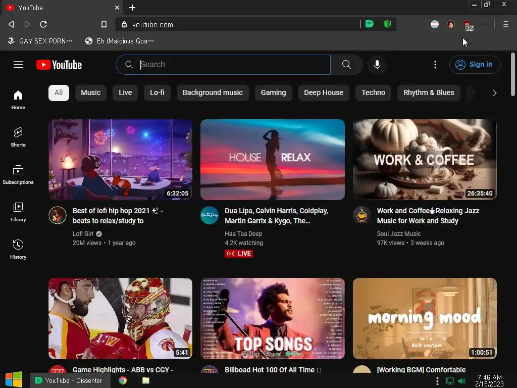The image size is (517, 388).
Task: Open the YouTube hamburger guide menu
Action: (x=18, y=64)
